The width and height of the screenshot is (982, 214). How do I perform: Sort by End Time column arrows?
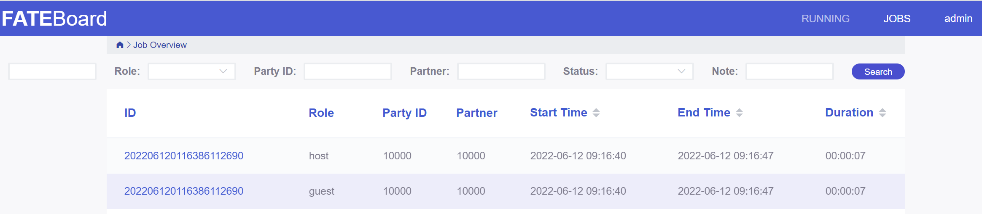pyautogui.click(x=739, y=113)
